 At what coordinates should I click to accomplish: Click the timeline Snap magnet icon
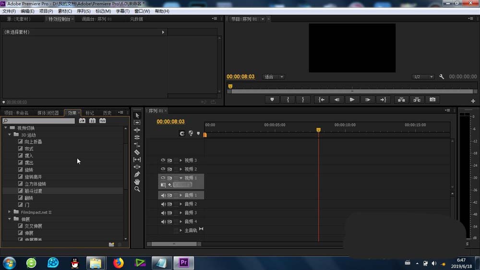point(182,134)
